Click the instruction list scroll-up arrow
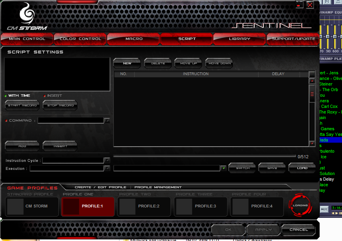Viewport: 342px width, 241px height. pos(312,81)
